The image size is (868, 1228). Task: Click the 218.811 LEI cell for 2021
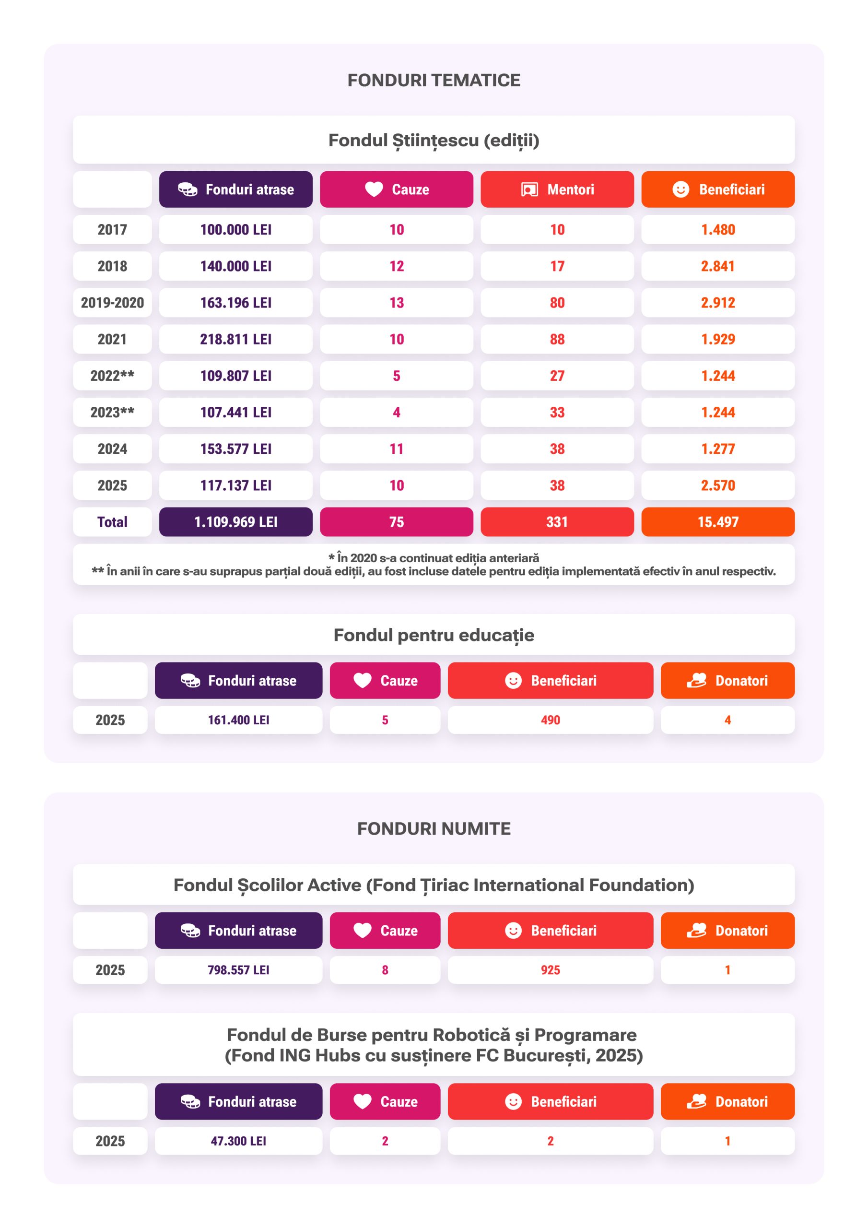(x=236, y=339)
